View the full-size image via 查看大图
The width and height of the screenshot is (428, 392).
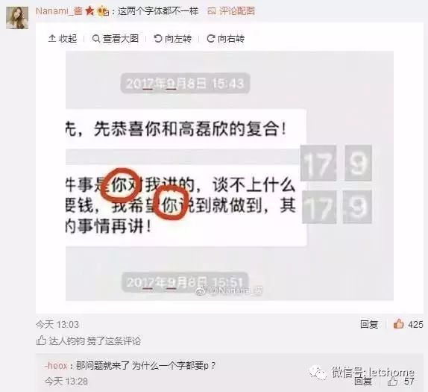116,39
